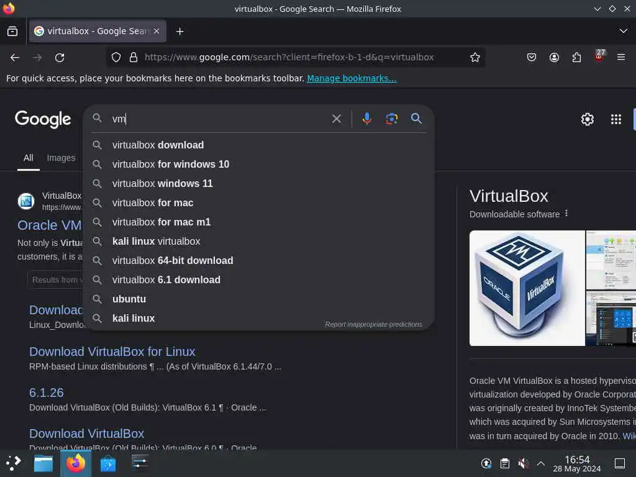Open the KDE application launcher
This screenshot has width=636, height=477.
tap(14, 463)
